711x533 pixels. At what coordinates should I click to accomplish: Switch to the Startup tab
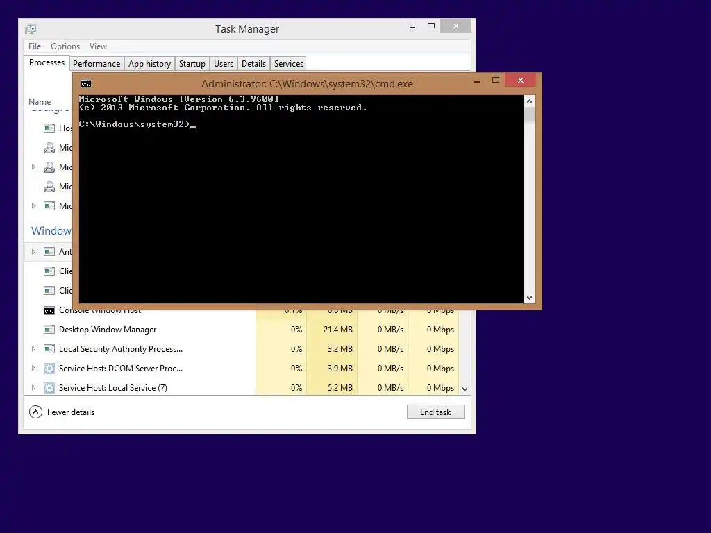192,64
